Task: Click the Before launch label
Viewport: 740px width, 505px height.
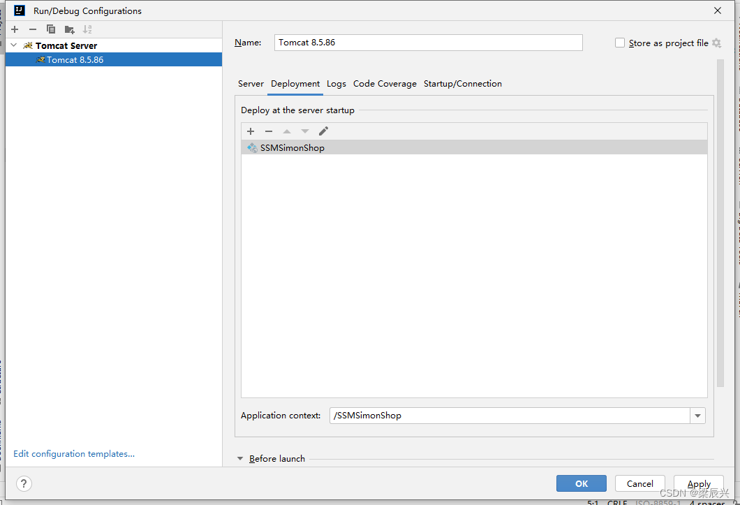Action: pyautogui.click(x=277, y=459)
